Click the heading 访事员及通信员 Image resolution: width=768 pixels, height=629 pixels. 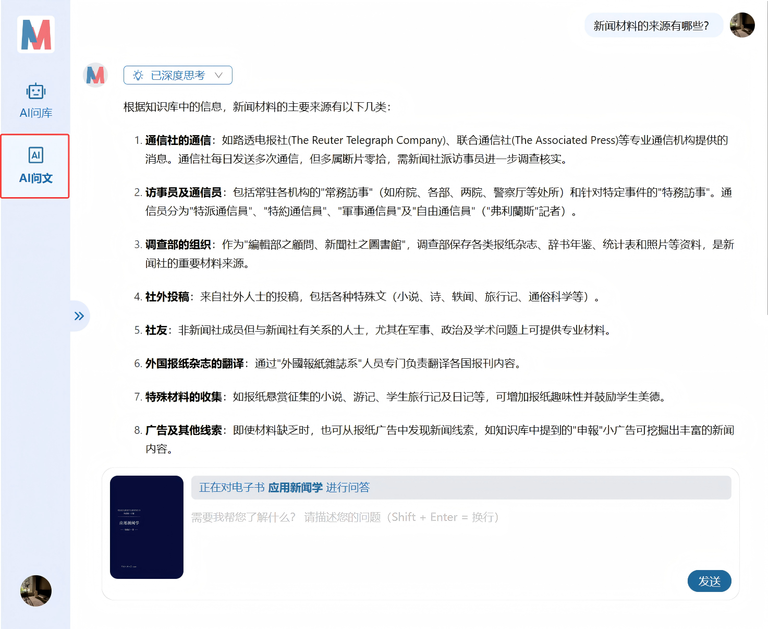click(184, 192)
